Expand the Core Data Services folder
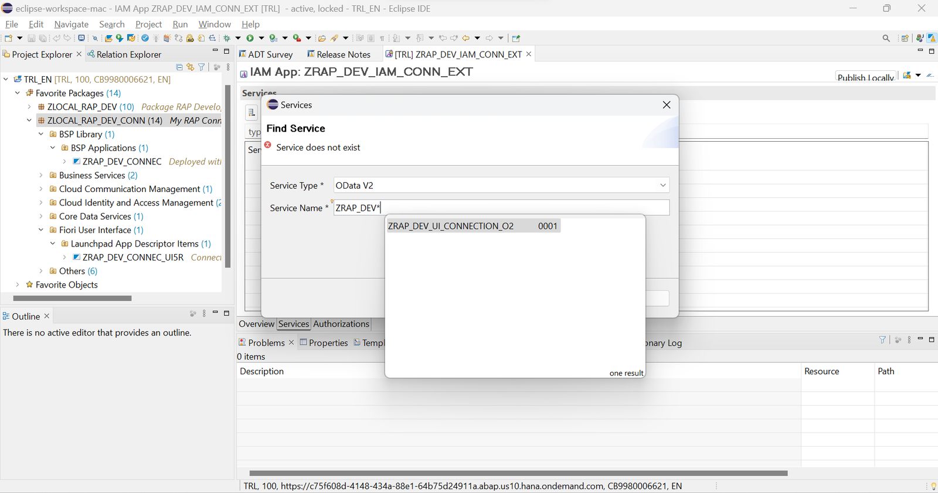Image resolution: width=938 pixels, height=493 pixels. 41,216
